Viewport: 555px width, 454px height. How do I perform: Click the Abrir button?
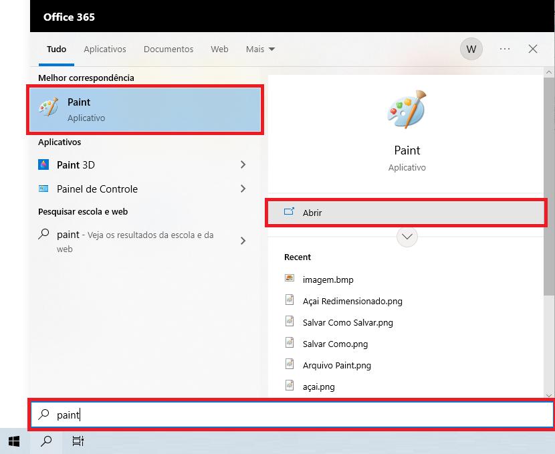point(406,213)
